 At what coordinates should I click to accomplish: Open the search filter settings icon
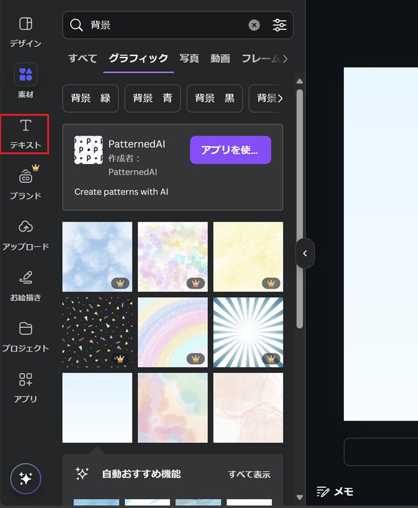click(x=280, y=25)
